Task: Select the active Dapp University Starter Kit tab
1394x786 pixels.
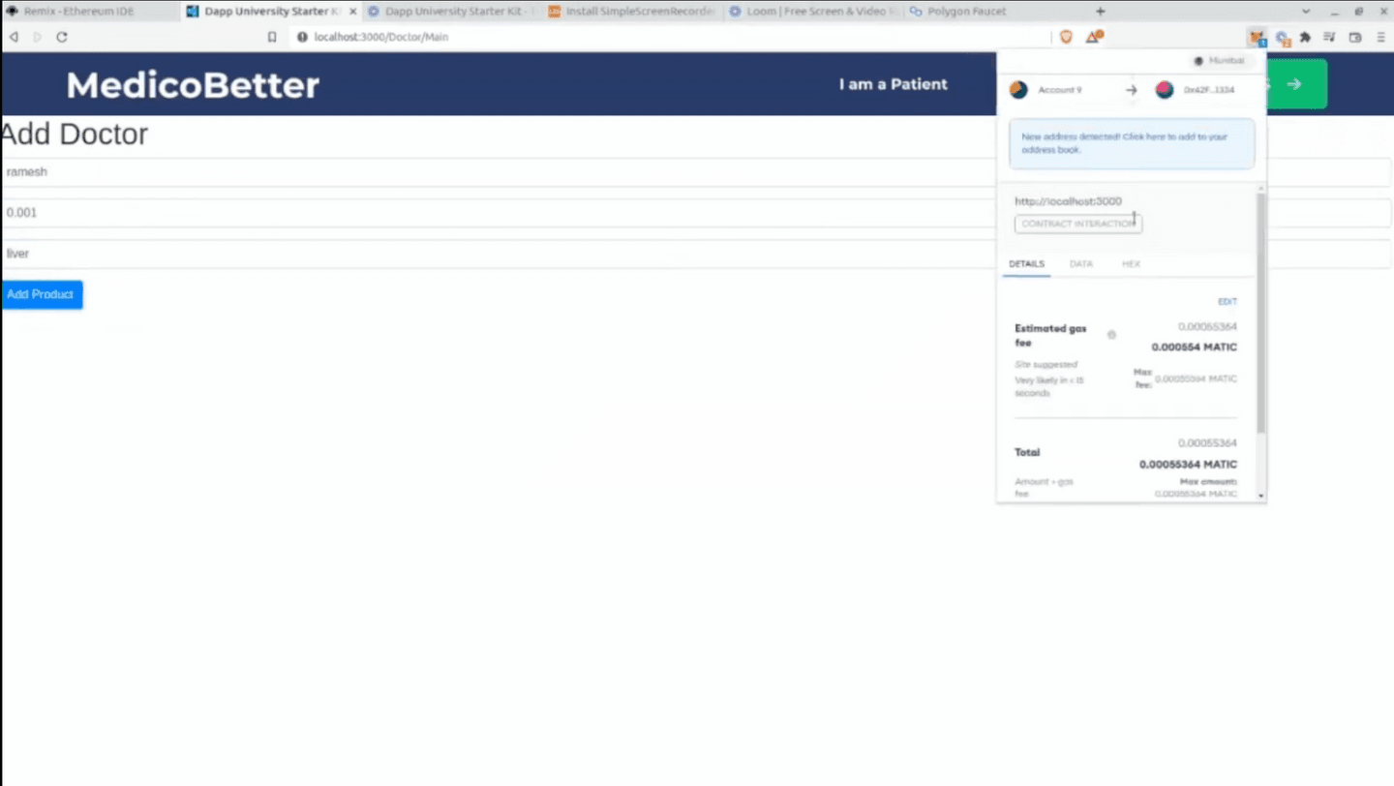Action: click(271, 12)
